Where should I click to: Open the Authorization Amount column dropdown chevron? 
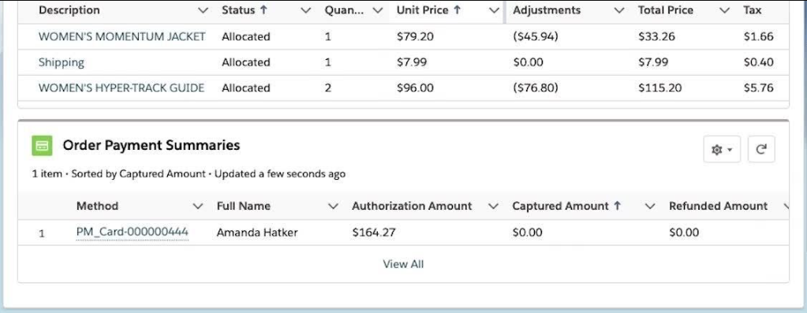click(494, 207)
